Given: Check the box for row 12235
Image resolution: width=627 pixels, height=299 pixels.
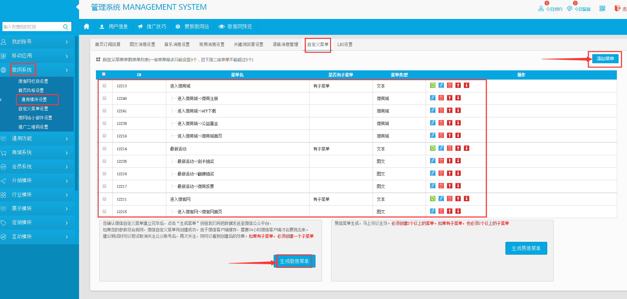Looking at the screenshot, I should coord(104,161).
